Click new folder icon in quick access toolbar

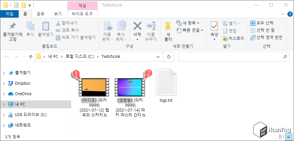coord(24,5)
